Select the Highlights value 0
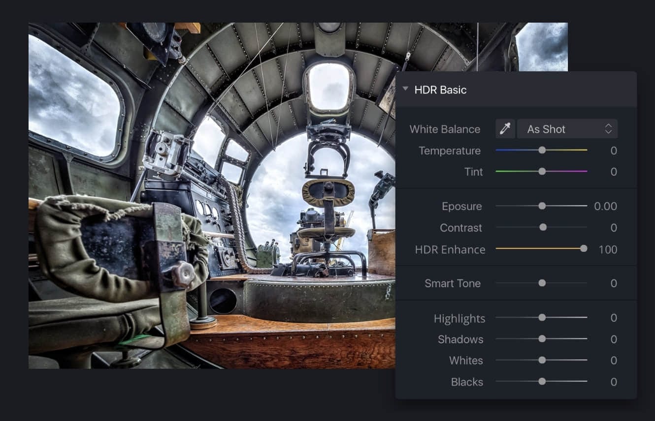The height and width of the screenshot is (421, 655). [x=614, y=318]
